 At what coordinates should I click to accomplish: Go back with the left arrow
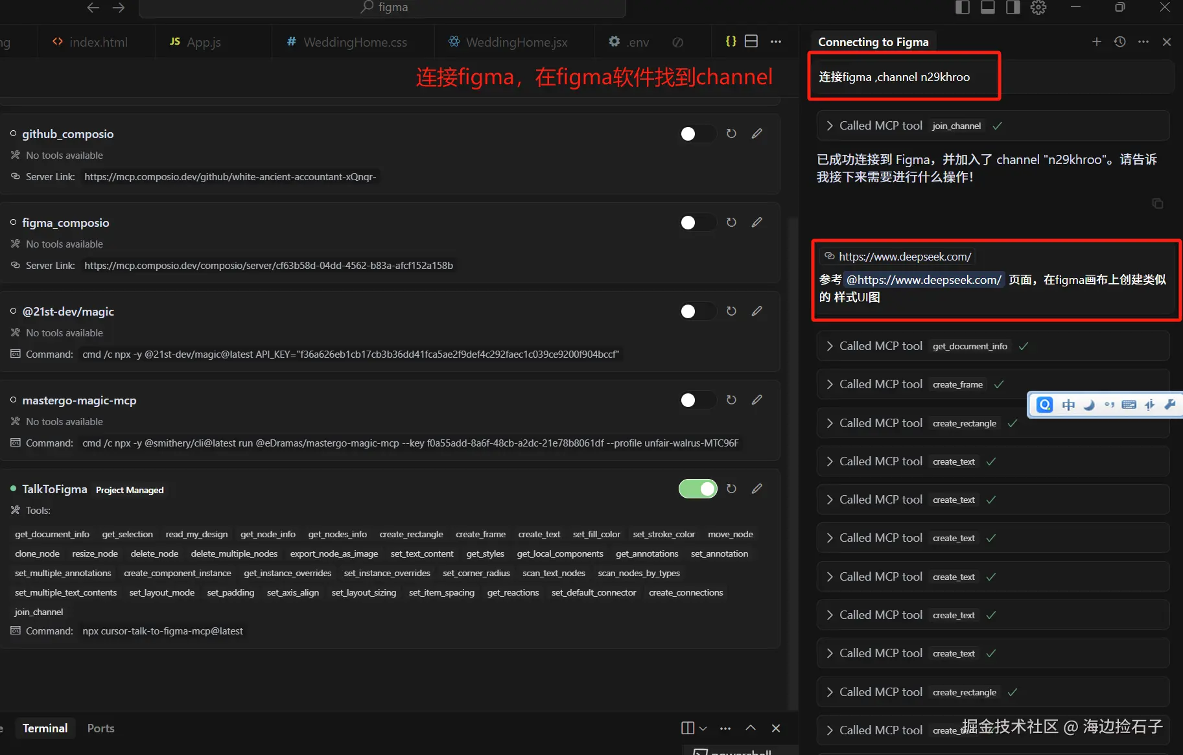(x=93, y=7)
